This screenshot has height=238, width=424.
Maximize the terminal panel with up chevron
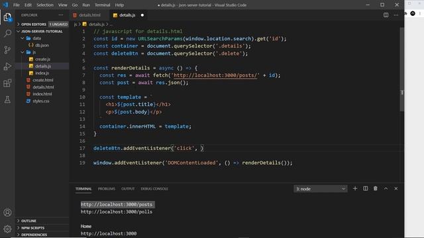pyautogui.click(x=386, y=188)
